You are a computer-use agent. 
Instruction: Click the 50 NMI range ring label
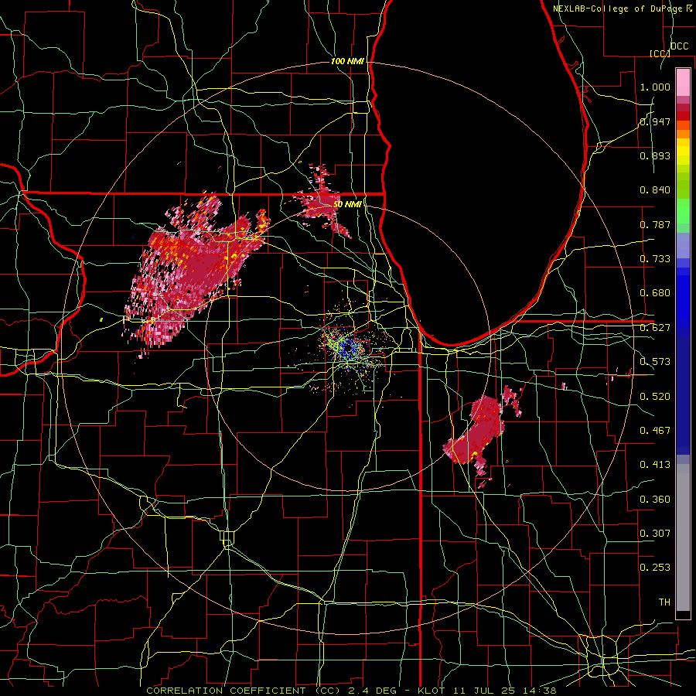point(347,204)
